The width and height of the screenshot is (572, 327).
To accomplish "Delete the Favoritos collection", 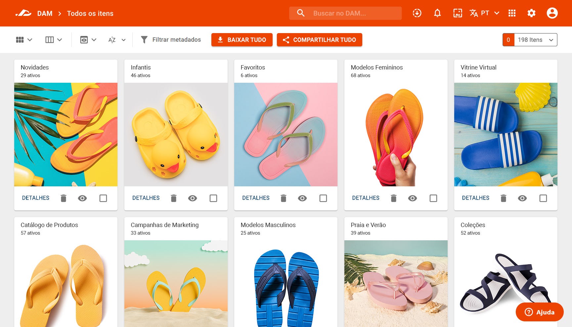I will point(284,198).
